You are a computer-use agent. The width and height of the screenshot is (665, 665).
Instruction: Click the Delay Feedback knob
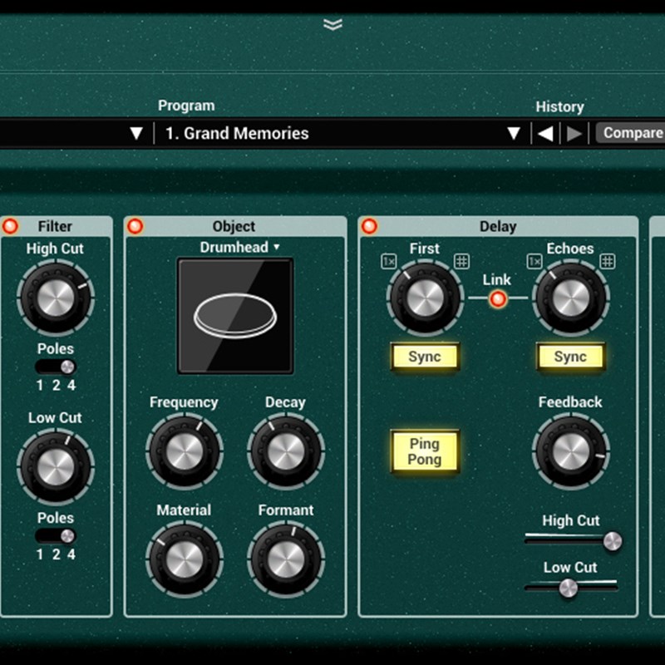tap(571, 452)
